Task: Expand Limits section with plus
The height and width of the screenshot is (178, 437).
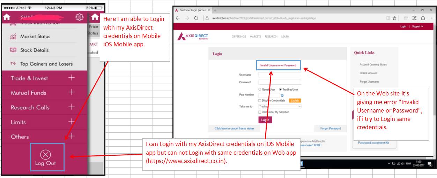Action: (72, 122)
